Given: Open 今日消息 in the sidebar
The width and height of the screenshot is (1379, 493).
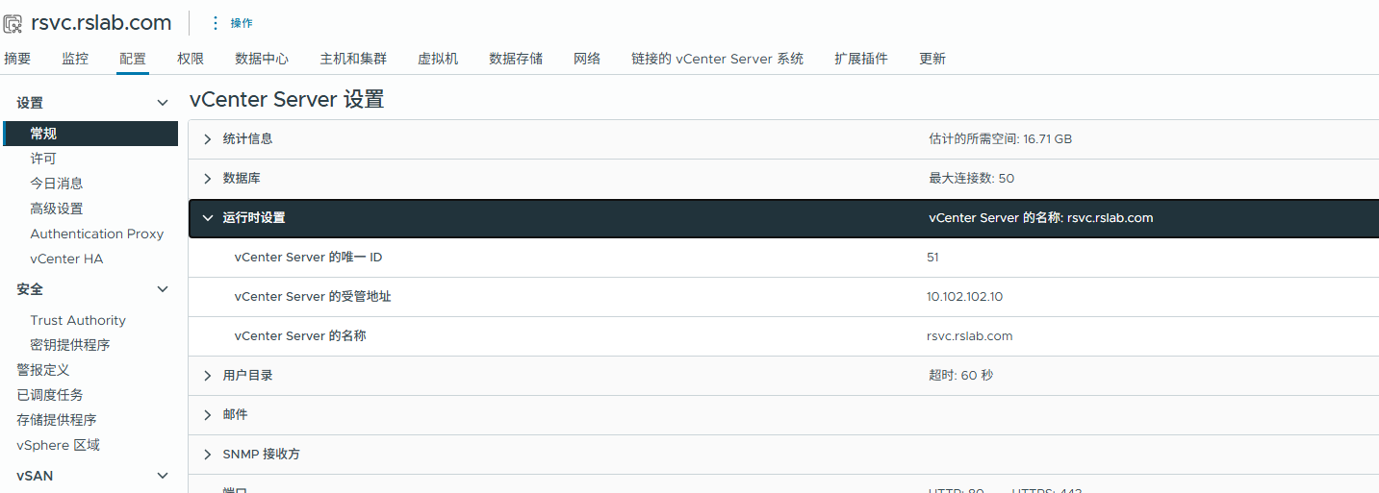Looking at the screenshot, I should (x=57, y=184).
